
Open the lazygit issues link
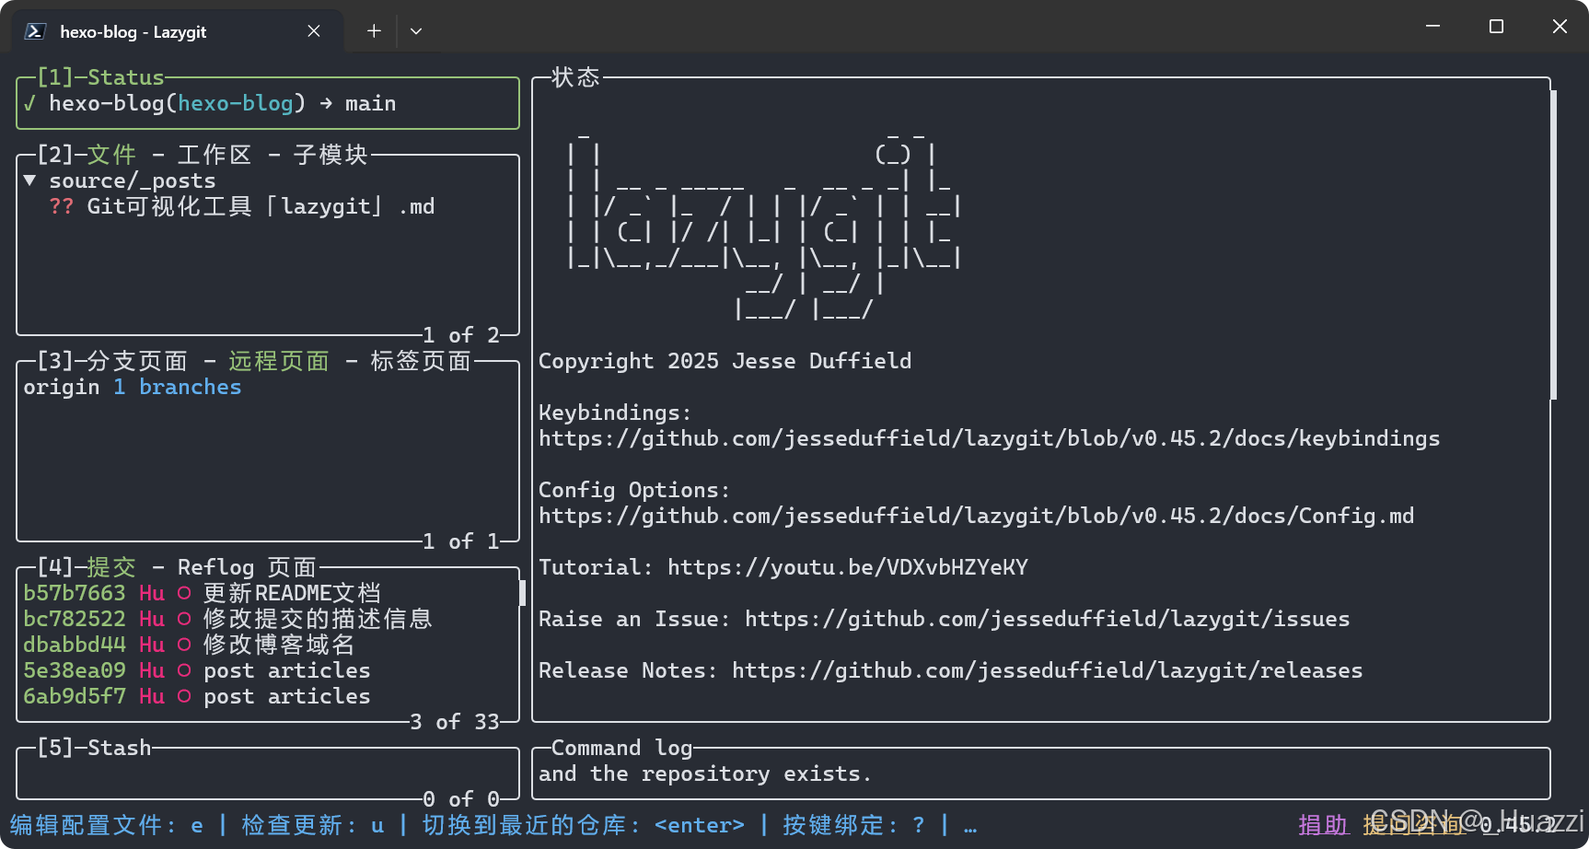[x=1048, y=619]
